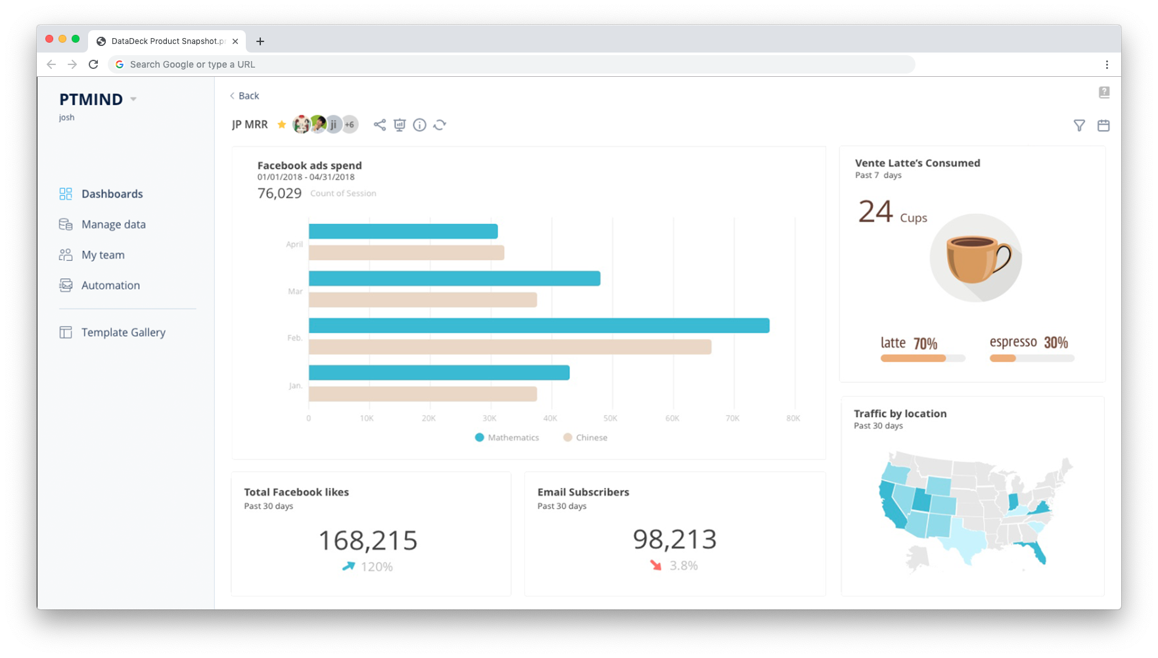Click the second collaborator avatar

318,124
